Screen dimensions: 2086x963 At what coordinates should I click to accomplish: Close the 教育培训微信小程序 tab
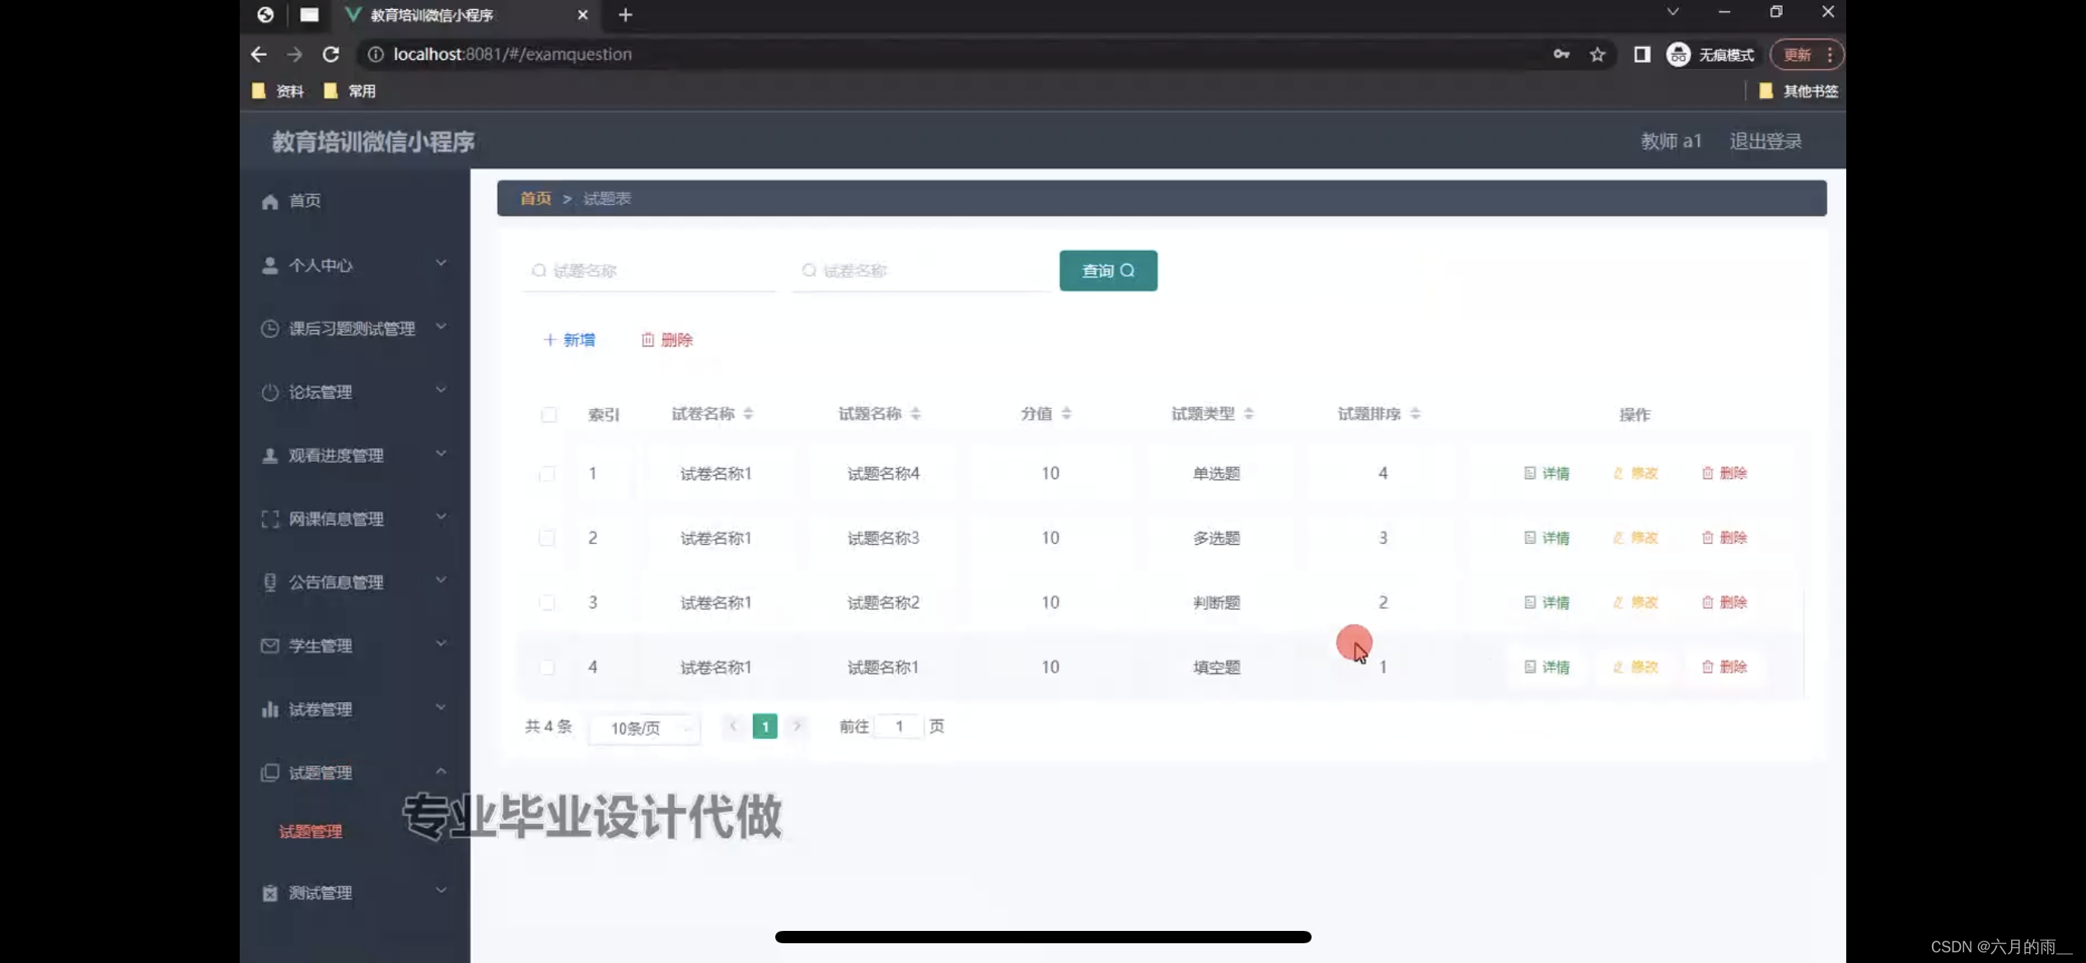click(582, 15)
